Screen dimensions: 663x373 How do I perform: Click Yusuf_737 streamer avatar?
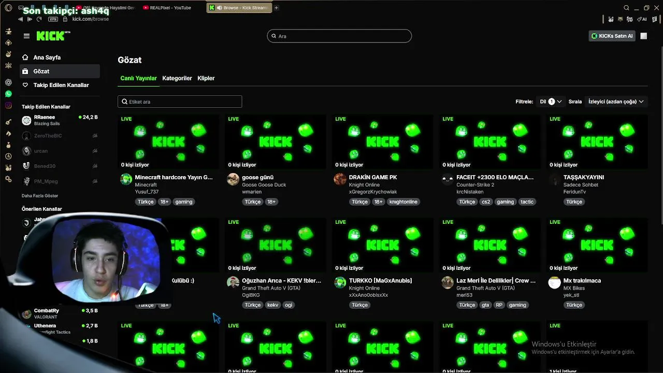tap(126, 179)
